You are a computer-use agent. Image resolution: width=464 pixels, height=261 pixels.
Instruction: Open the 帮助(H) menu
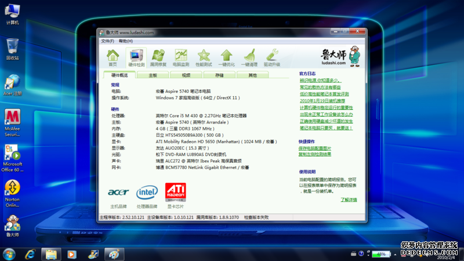[x=125, y=41]
